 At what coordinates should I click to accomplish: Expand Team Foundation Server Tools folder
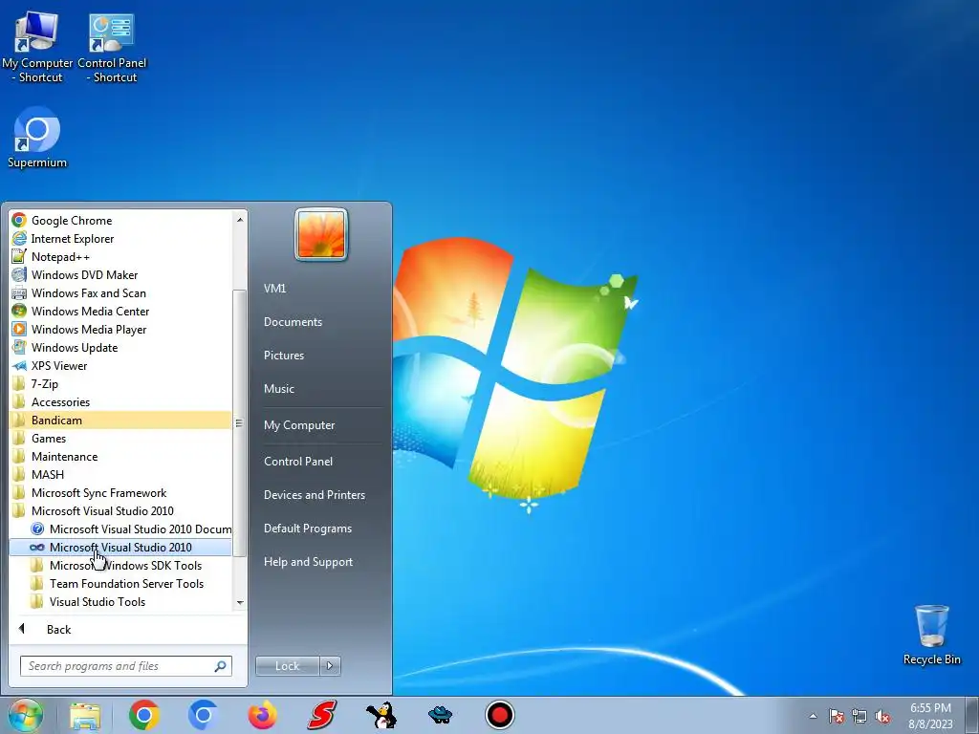pyautogui.click(x=126, y=584)
